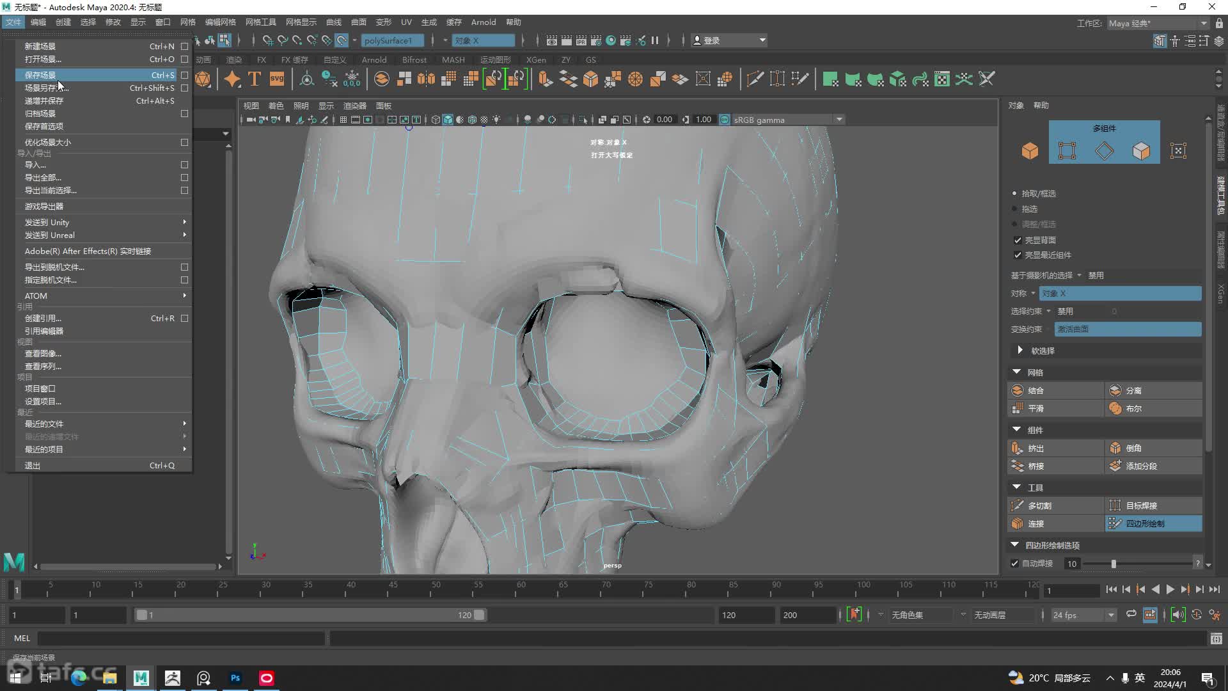Toggle the viewport grid icon
This screenshot has width=1228, height=691.
pyautogui.click(x=343, y=120)
